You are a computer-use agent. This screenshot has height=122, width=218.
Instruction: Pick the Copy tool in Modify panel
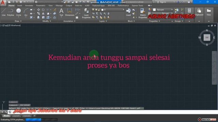tap(38, 14)
